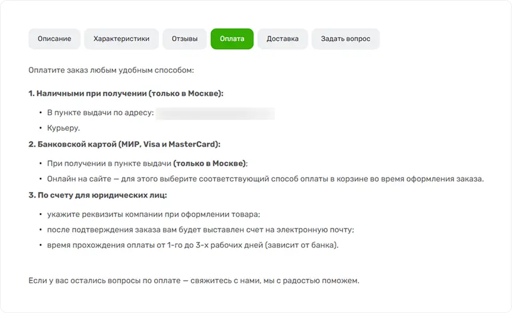
Task: Click the bold "(только в Москве)" text in the card bullet
Action: click(x=210, y=163)
